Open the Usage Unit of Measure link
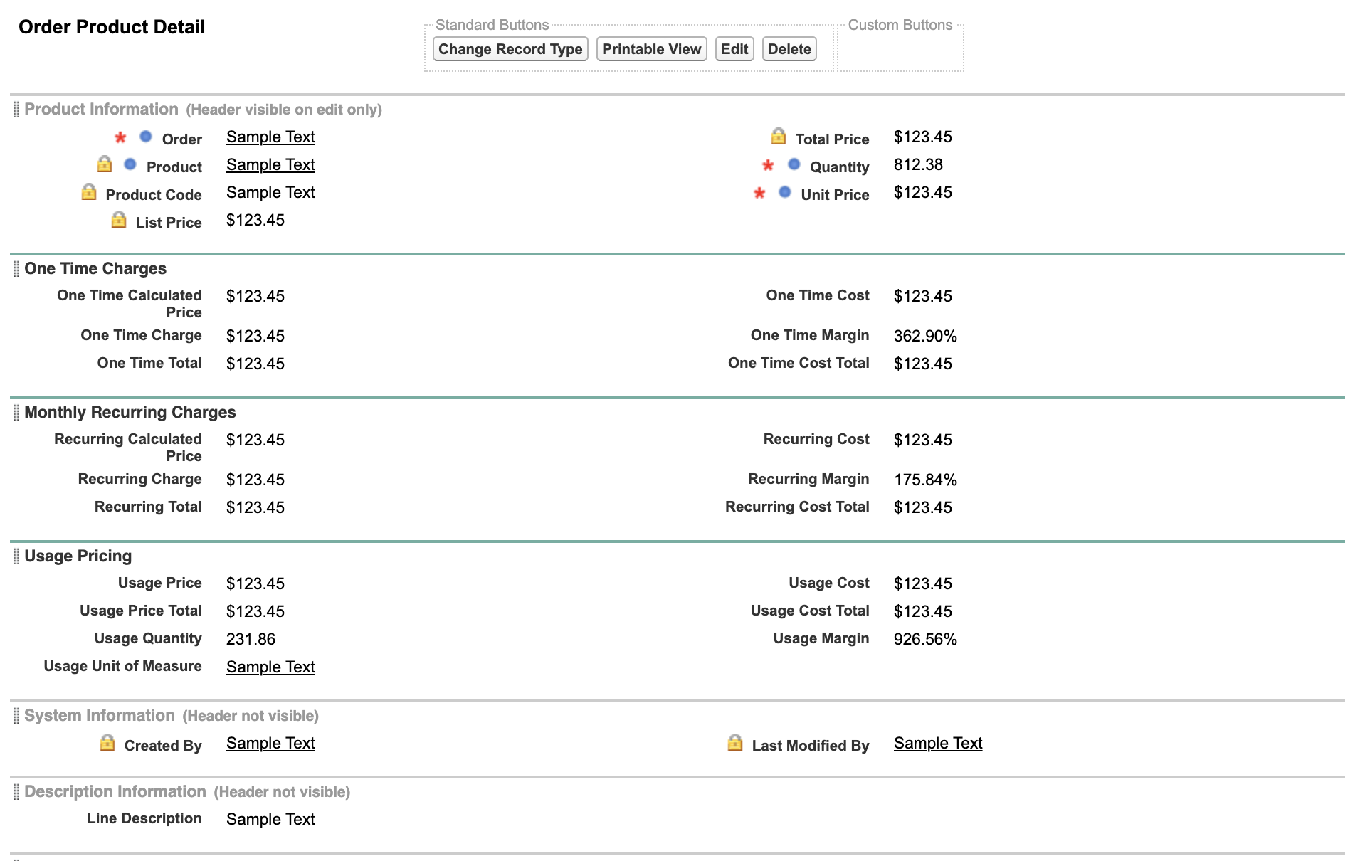Image resolution: width=1365 pixels, height=861 pixels. [270, 667]
